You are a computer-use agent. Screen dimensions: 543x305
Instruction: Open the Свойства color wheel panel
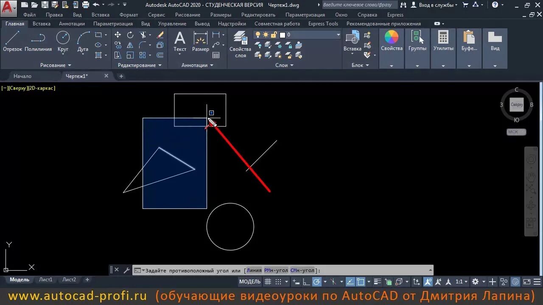tap(392, 48)
